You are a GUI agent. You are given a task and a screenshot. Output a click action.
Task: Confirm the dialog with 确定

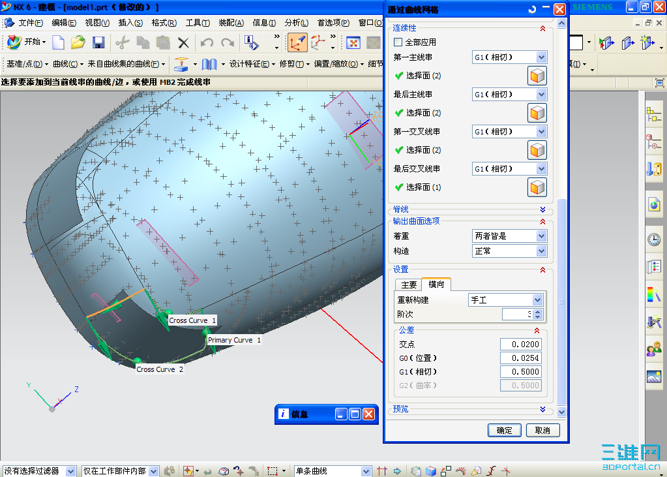click(x=503, y=430)
